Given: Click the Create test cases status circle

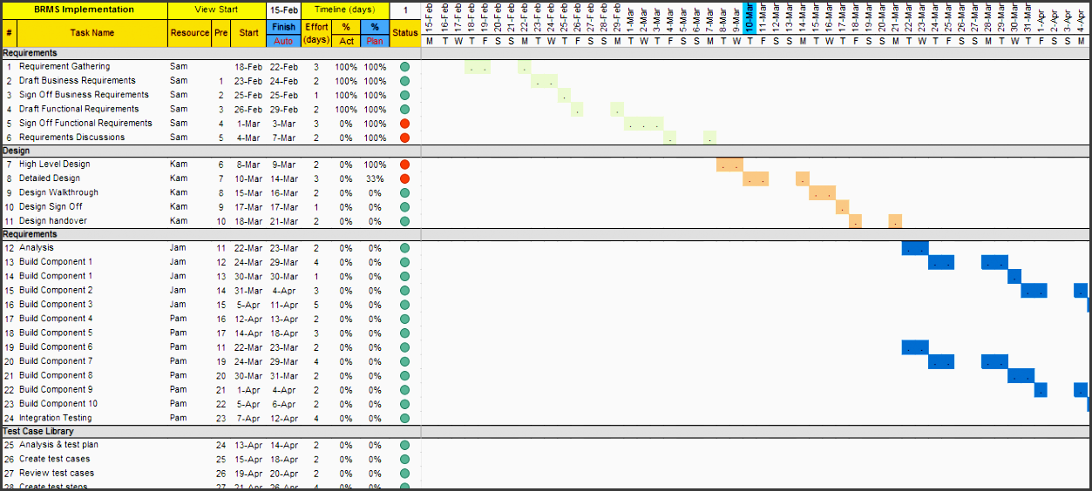Looking at the screenshot, I should (404, 459).
